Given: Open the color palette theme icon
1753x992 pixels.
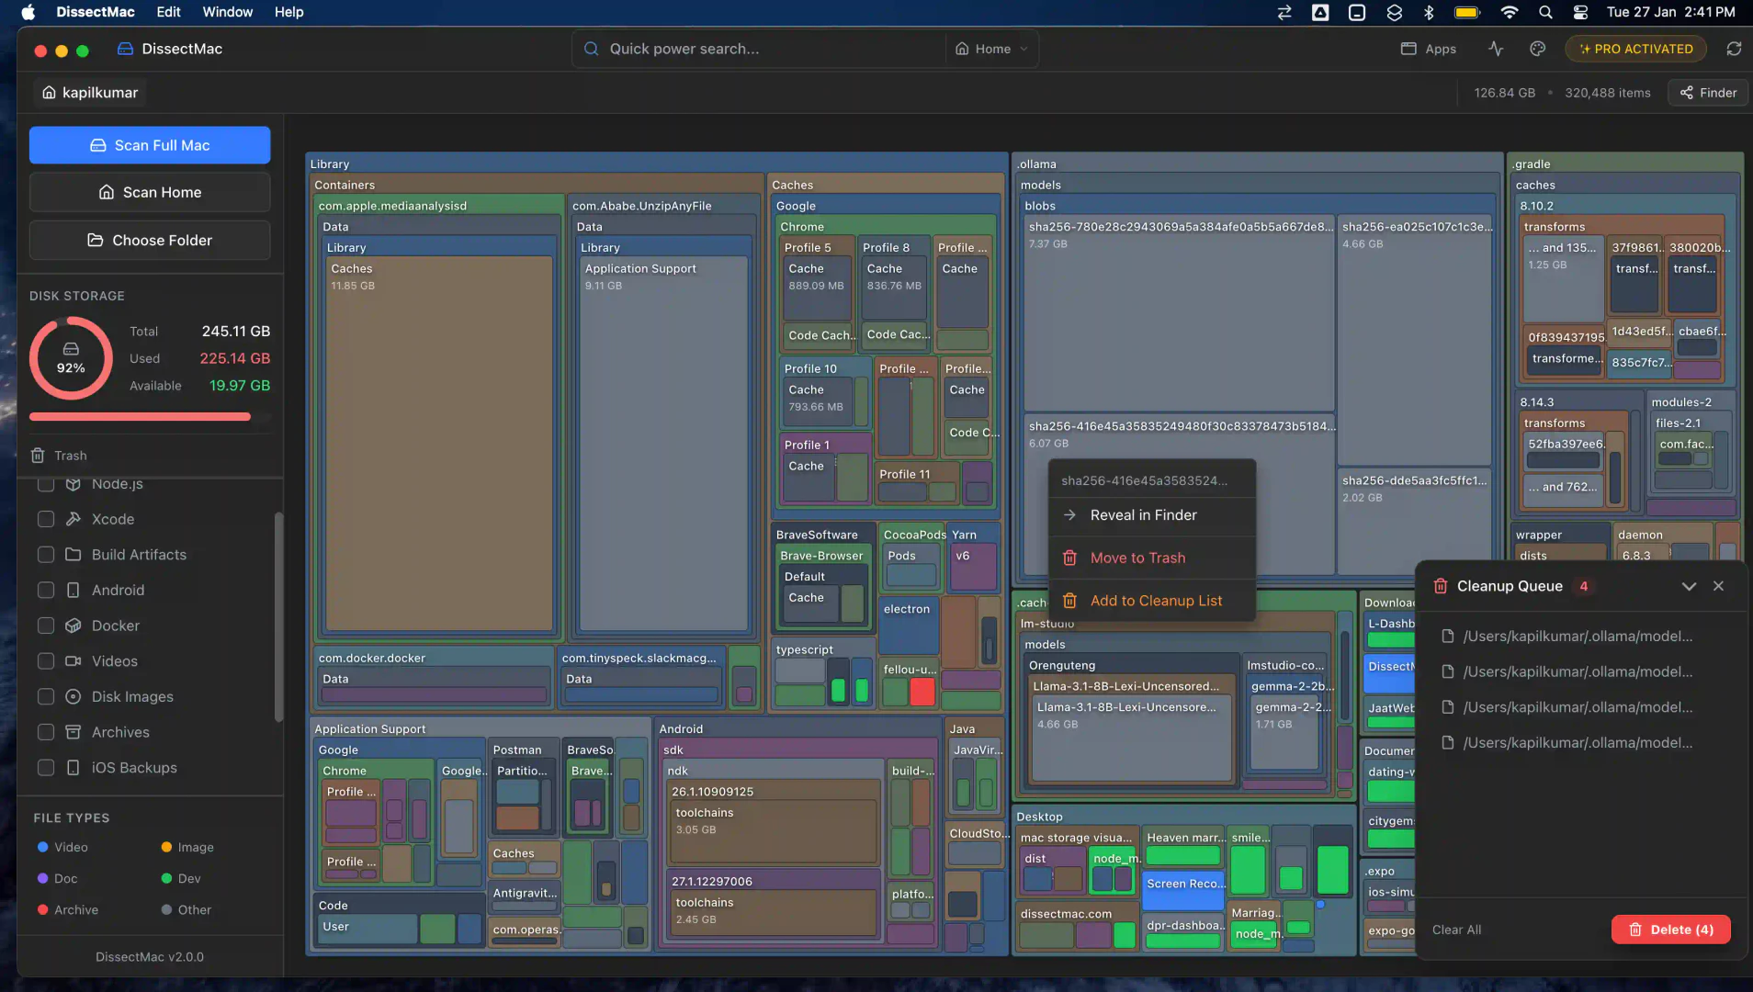Looking at the screenshot, I should tap(1537, 49).
